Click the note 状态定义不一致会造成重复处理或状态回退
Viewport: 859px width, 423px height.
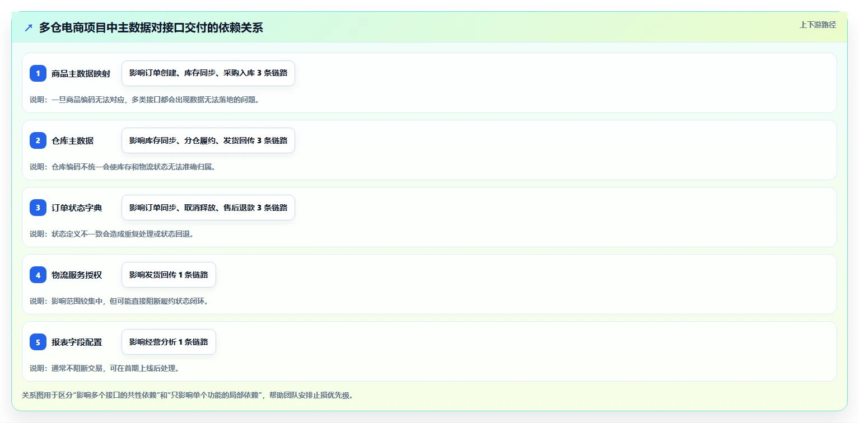pos(112,234)
